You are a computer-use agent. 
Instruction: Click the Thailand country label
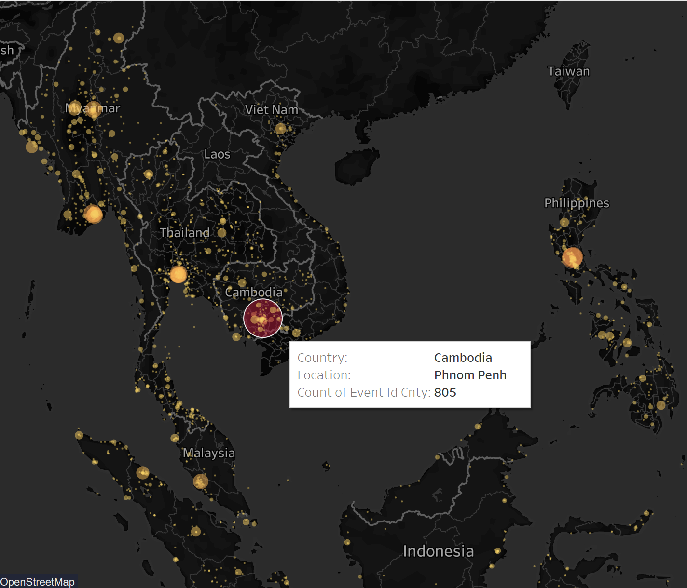(x=185, y=233)
